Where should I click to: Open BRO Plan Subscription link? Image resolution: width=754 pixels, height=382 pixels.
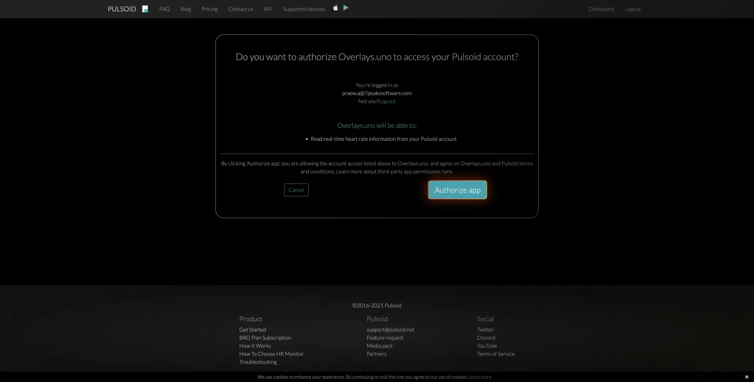click(265, 338)
